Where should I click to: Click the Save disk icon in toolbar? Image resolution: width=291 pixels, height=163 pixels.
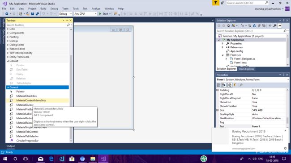tap(33, 14)
